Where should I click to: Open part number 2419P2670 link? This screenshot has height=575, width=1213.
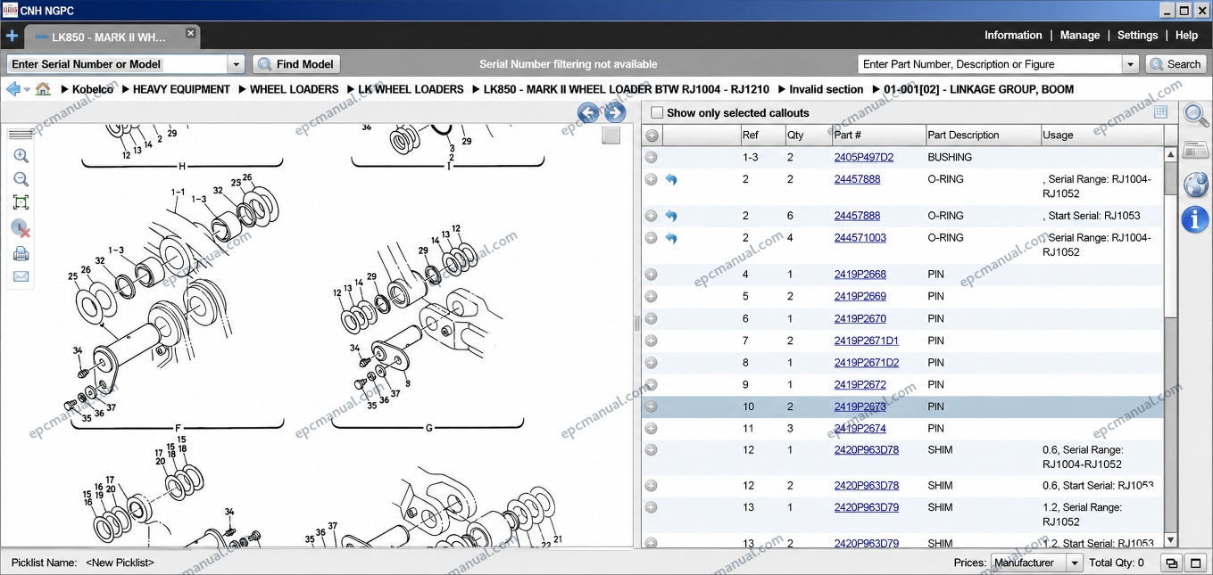[860, 318]
